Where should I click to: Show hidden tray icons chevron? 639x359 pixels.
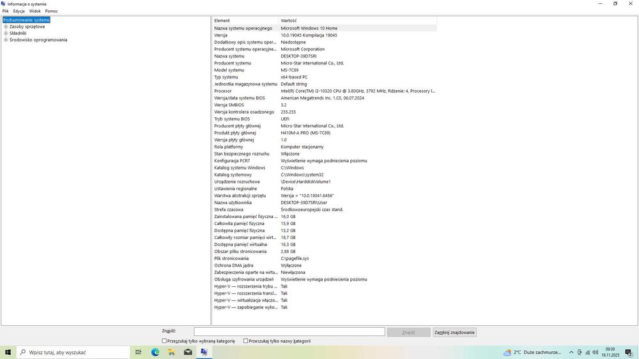[x=571, y=353]
